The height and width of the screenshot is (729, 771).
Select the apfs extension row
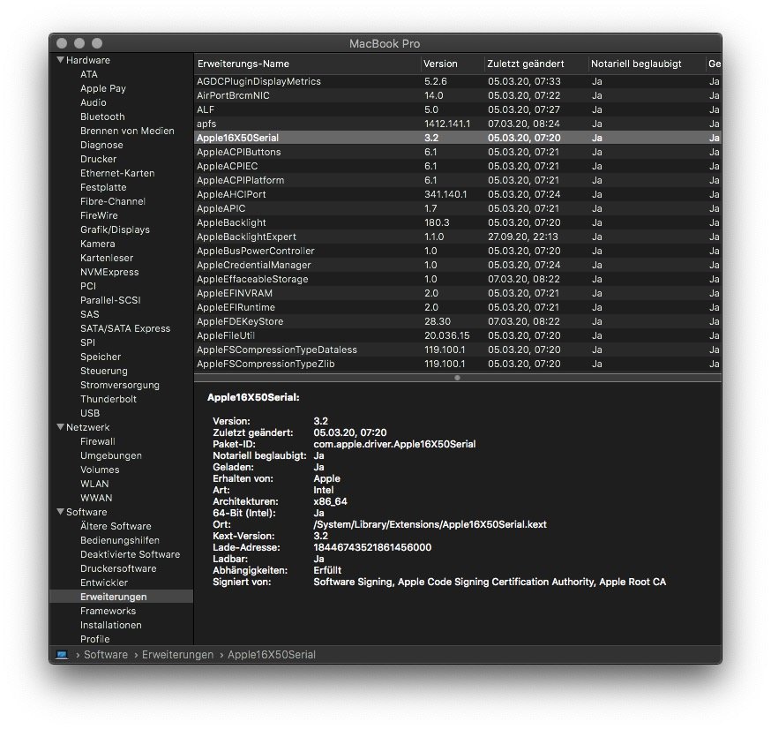click(206, 124)
